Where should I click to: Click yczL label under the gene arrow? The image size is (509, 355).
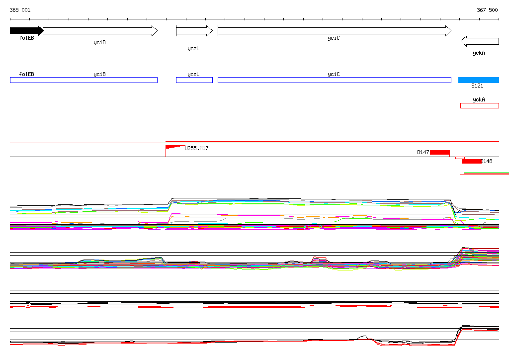coord(193,48)
